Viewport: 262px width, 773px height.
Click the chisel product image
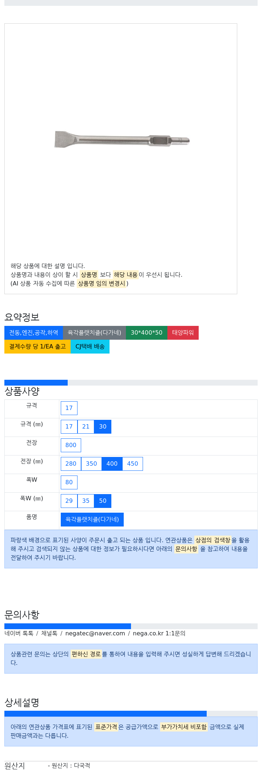[122, 139]
